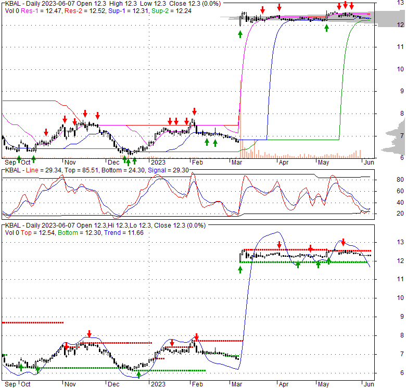Click the Trend = 11.66 label in the bottom chart

pyautogui.click(x=124, y=233)
